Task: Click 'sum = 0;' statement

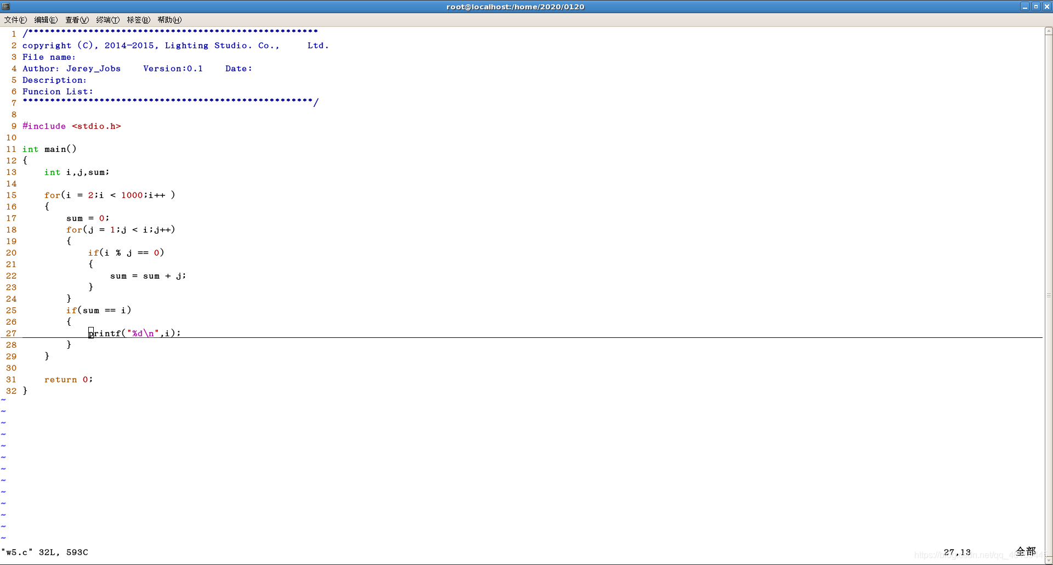Action: 88,218
